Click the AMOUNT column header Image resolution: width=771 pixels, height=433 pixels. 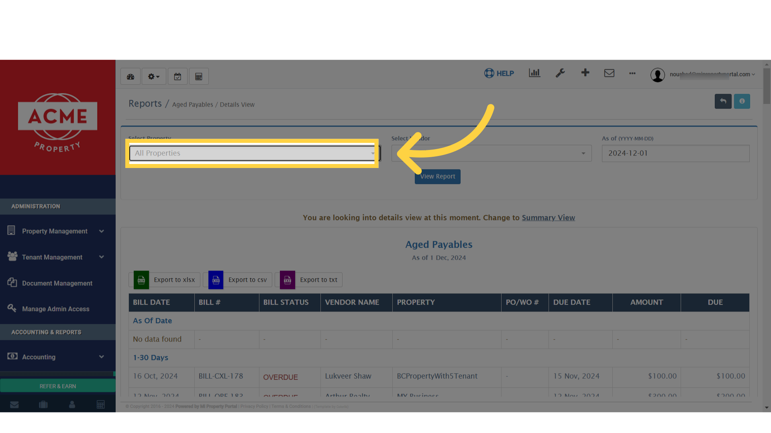pyautogui.click(x=647, y=302)
